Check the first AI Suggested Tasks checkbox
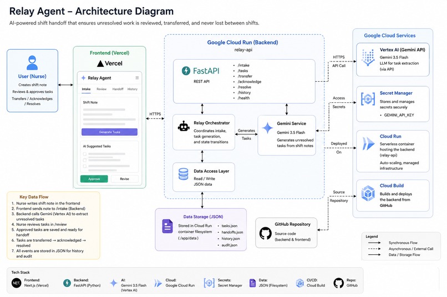 pos(85,154)
